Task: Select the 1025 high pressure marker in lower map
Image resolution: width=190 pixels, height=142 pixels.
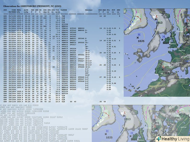Action: (x=109, y=137)
